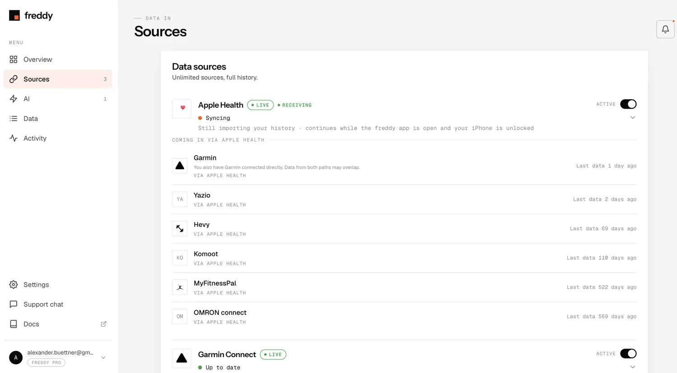Click the Sources count badge 3
Image resolution: width=677 pixels, height=373 pixels.
(x=105, y=79)
